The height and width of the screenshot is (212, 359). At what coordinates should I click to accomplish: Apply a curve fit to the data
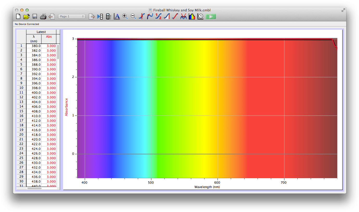pyautogui.click(x=183, y=16)
